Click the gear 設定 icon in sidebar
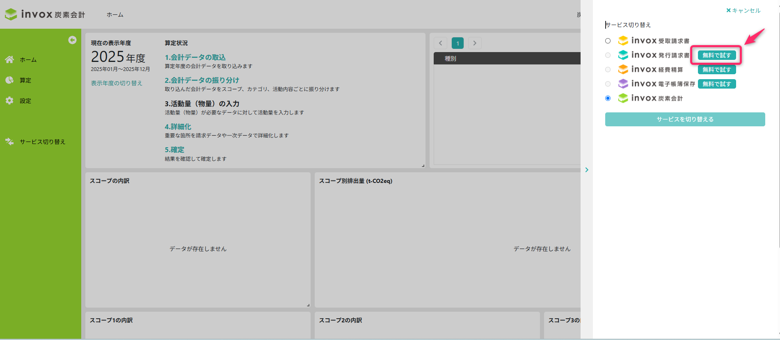Viewport: 780px width, 340px height. [x=9, y=100]
